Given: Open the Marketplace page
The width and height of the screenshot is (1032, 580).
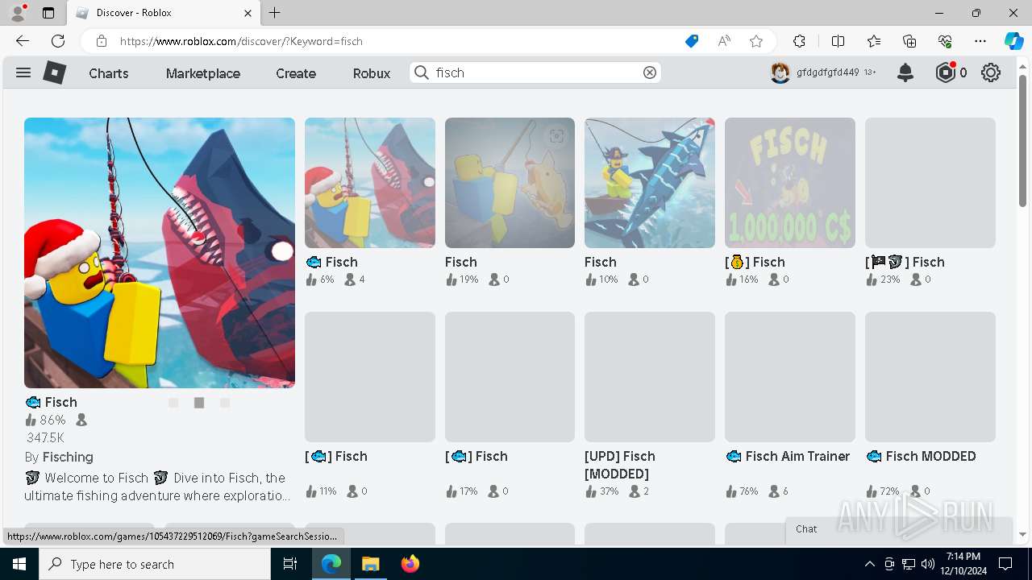Looking at the screenshot, I should [203, 73].
